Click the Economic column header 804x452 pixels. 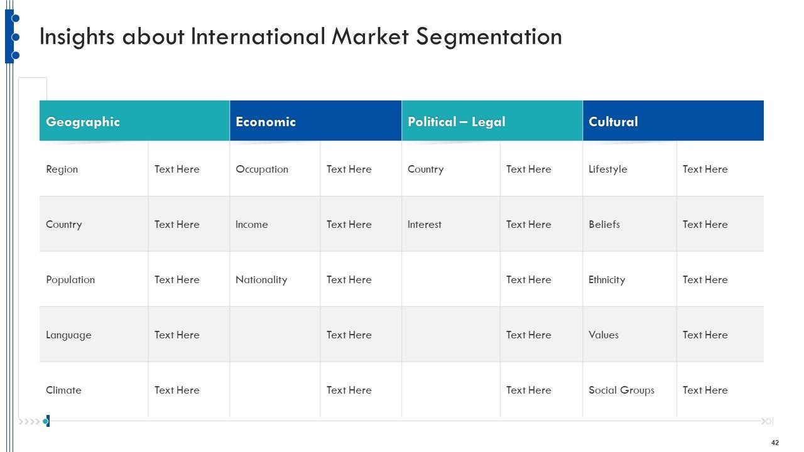tap(265, 122)
